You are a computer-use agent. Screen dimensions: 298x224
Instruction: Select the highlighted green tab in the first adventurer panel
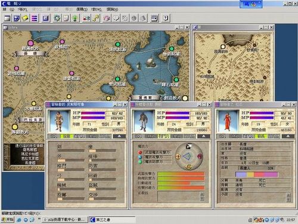(66, 136)
